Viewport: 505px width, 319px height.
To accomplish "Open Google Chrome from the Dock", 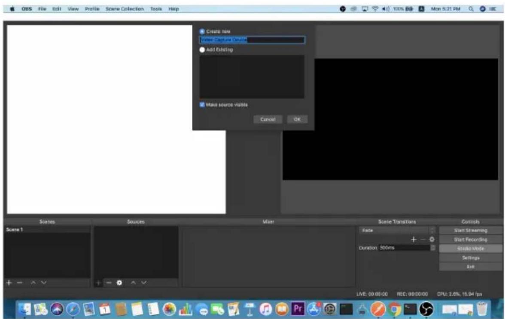I will pos(395,309).
